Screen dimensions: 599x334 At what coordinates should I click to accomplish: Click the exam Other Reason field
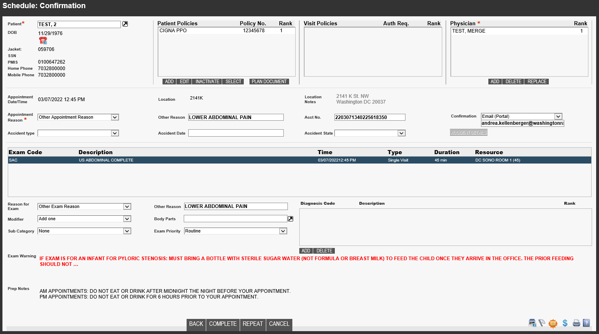click(x=236, y=206)
